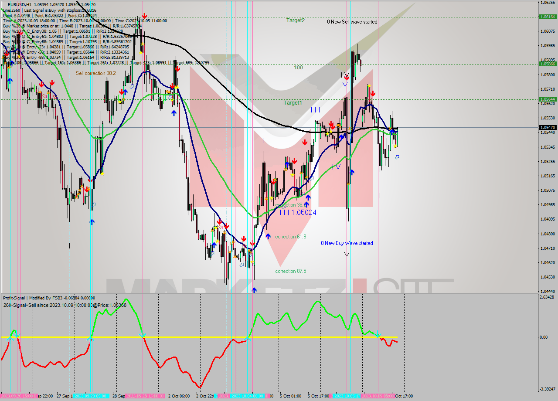Image resolution: width=558 pixels, height=401 pixels.
Task: Select the yellow star marker on the 2 Oct candles
Action: [216, 228]
